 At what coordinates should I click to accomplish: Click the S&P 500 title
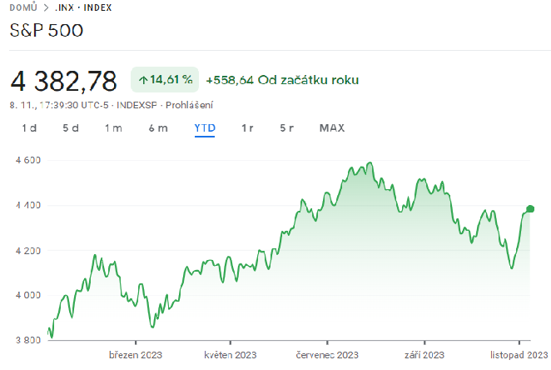pos(47,30)
